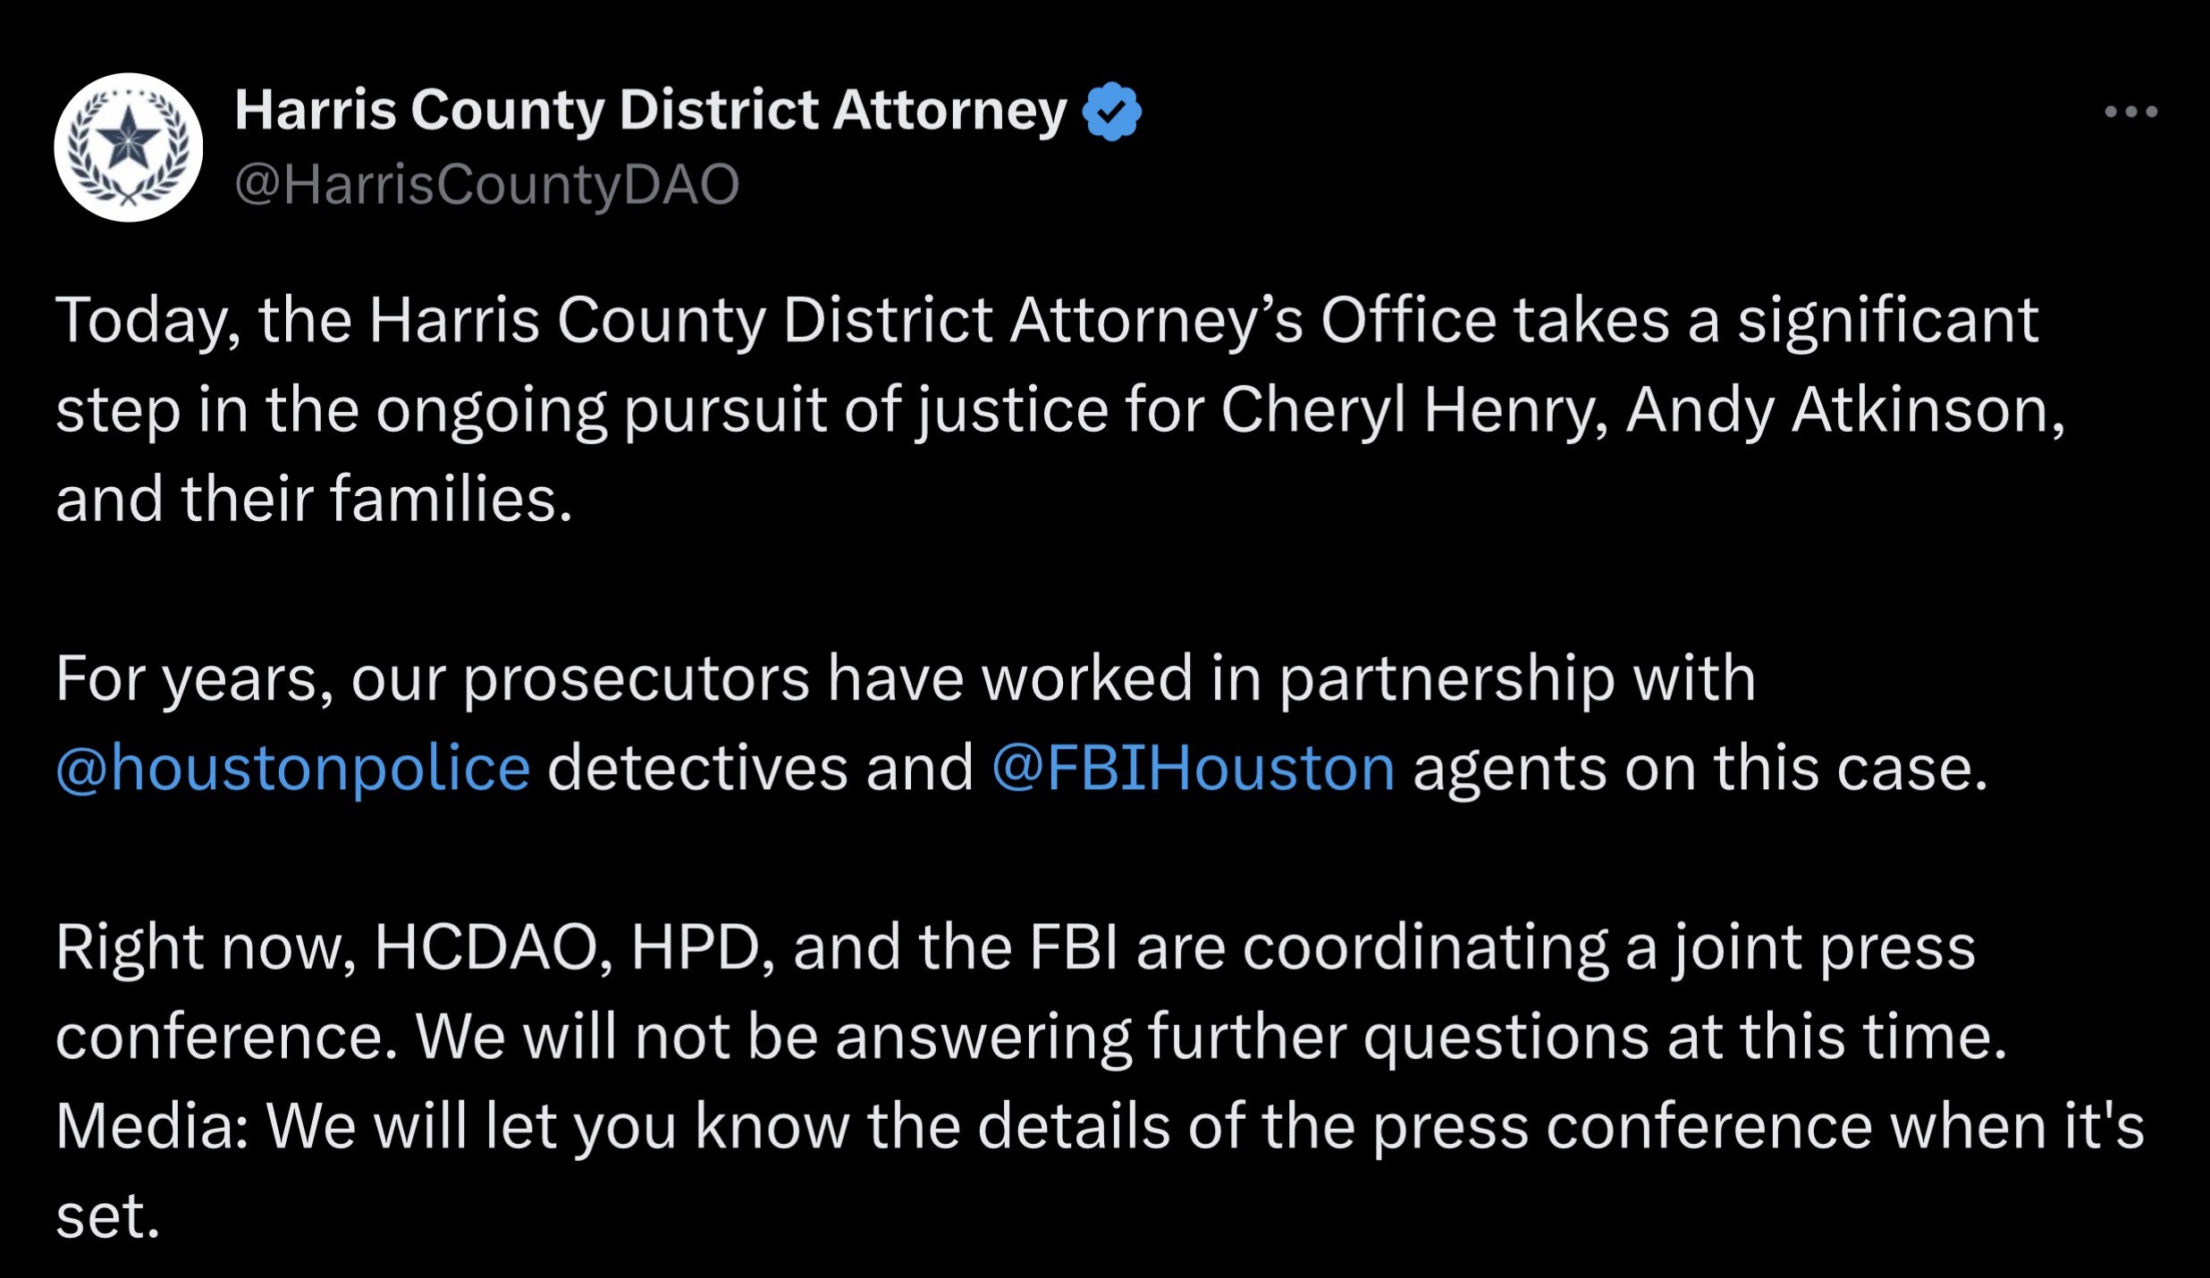This screenshot has height=1278, width=2210.
Task: Click the first paragraph starting with Today
Action: [x=1061, y=409]
